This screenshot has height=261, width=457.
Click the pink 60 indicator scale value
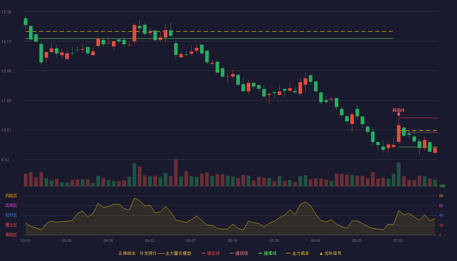pyautogui.click(x=441, y=206)
